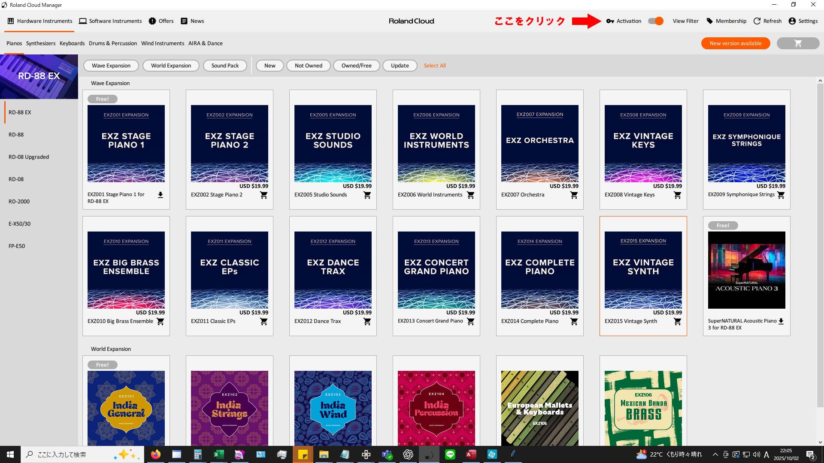This screenshot has width=824, height=463.
Task: Click the Refresh icon
Action: 757,21
